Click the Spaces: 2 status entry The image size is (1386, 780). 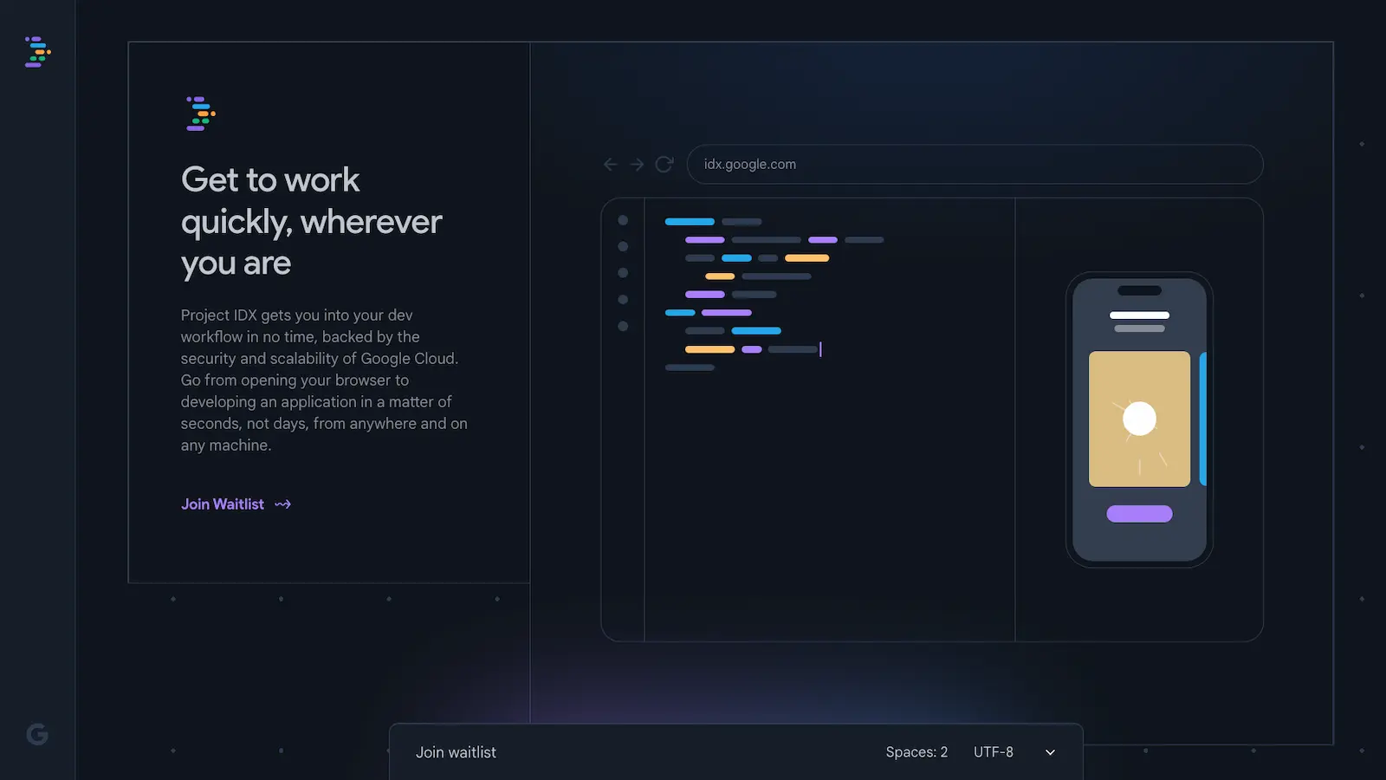coord(916,752)
